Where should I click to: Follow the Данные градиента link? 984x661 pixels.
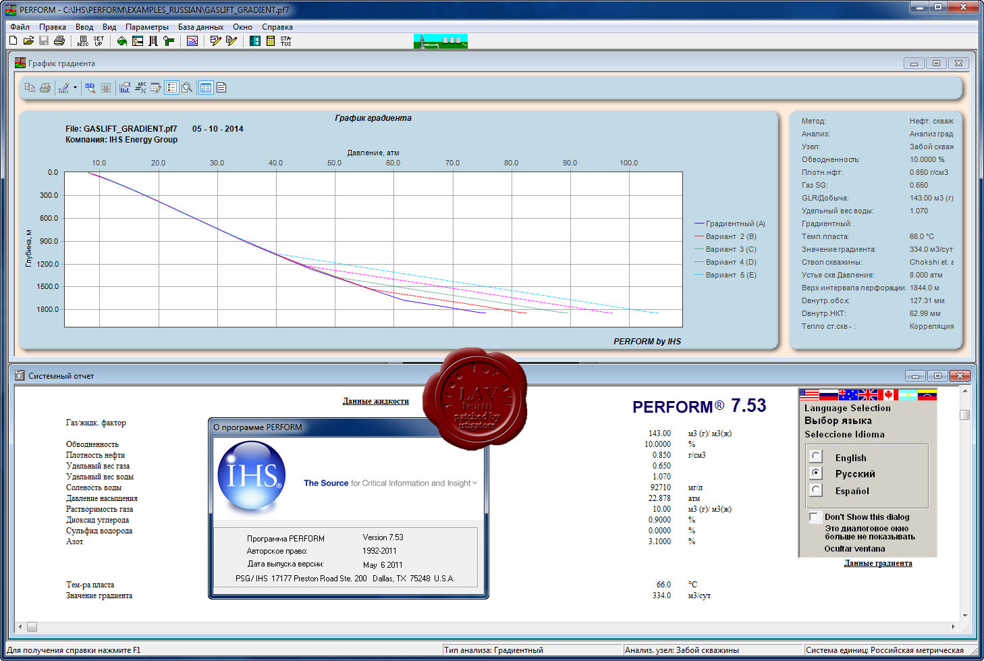coord(878,563)
